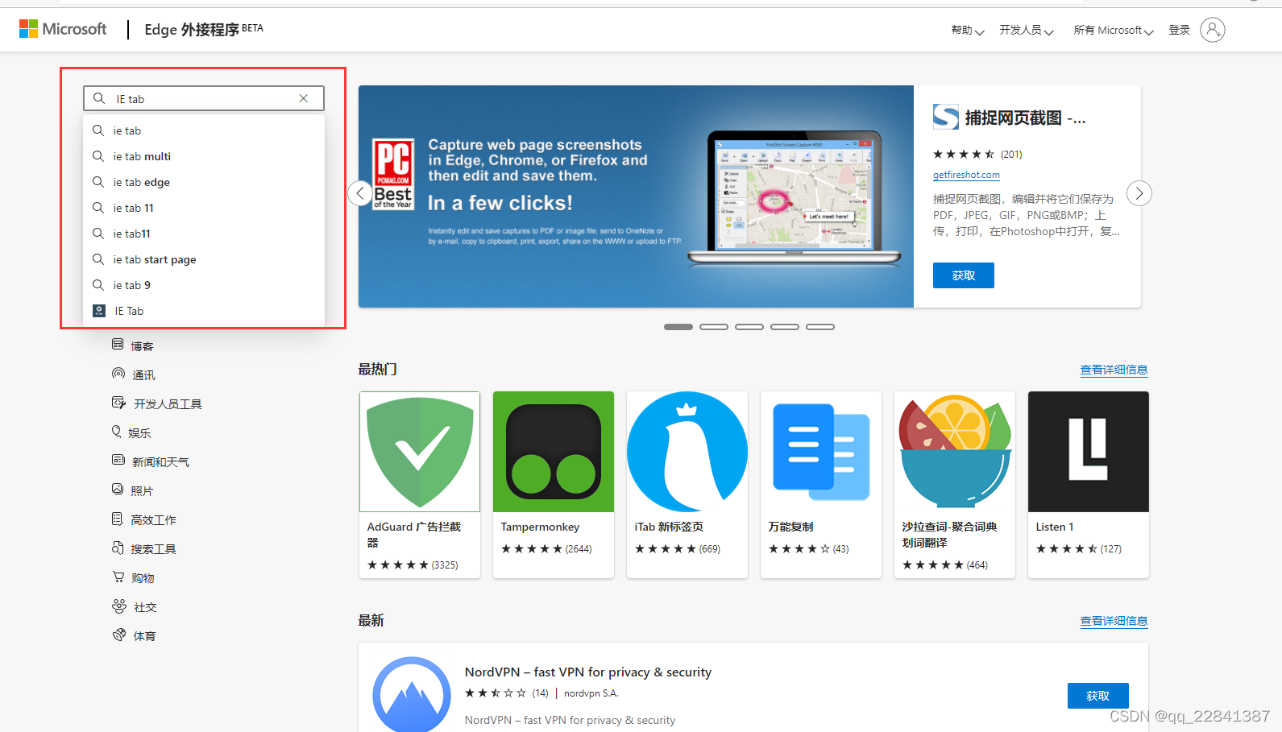
Task: Select fourth carousel page indicator
Action: click(785, 327)
